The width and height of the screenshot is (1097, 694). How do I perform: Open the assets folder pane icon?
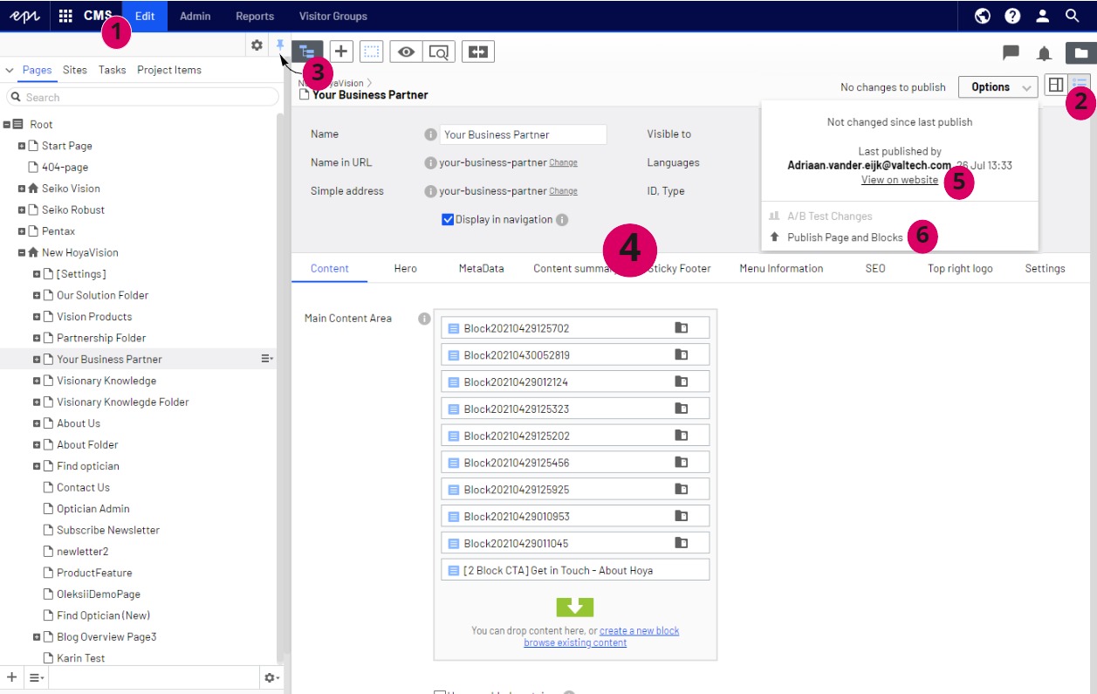[x=1080, y=53]
